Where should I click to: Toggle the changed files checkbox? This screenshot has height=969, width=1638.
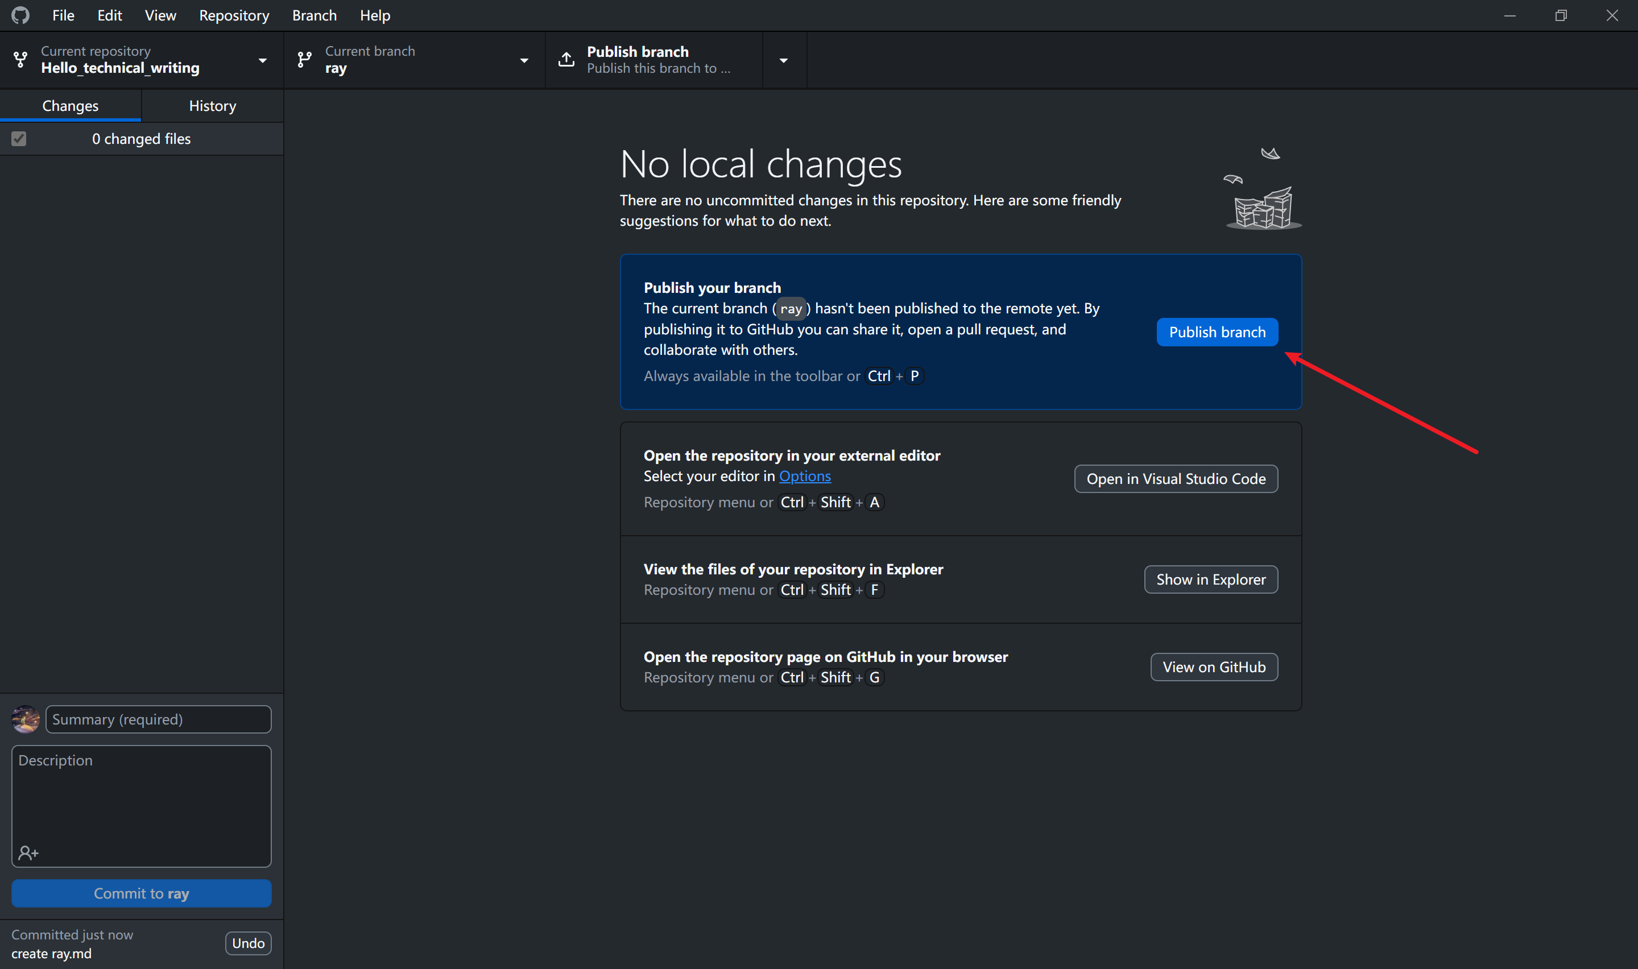pyautogui.click(x=19, y=139)
